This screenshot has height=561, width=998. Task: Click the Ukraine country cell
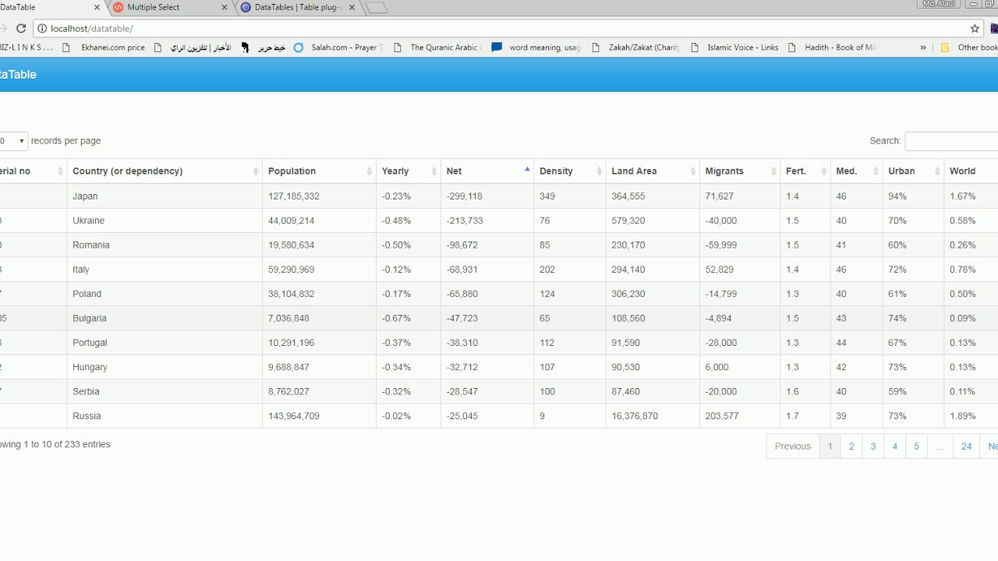tap(165, 221)
